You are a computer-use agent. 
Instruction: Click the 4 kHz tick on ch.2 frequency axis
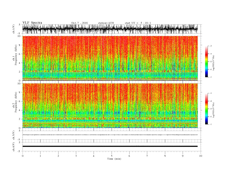(20, 110)
